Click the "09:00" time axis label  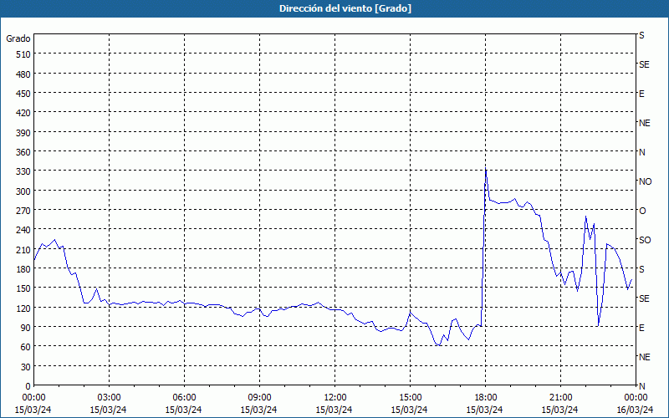pyautogui.click(x=259, y=398)
